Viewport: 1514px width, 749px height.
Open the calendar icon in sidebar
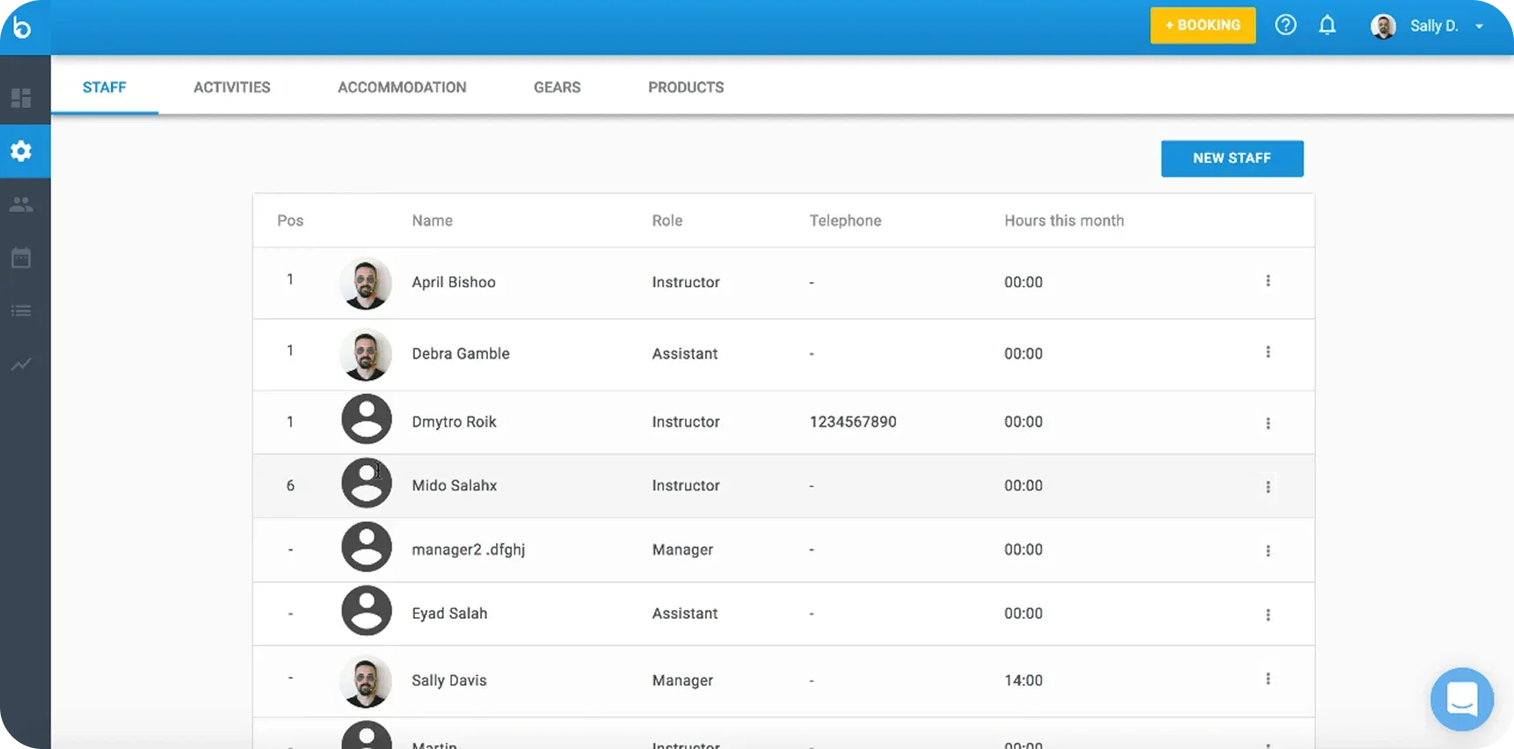click(21, 258)
